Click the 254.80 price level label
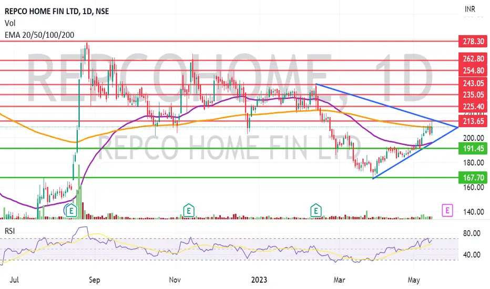 coord(473,70)
